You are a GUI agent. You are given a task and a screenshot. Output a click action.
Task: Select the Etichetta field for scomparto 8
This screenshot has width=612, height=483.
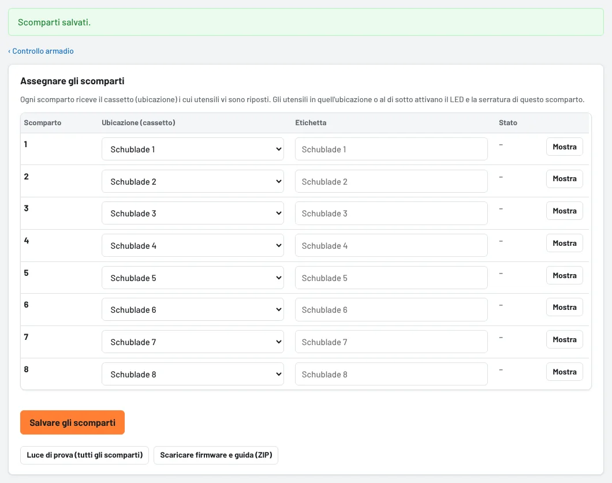pos(391,374)
